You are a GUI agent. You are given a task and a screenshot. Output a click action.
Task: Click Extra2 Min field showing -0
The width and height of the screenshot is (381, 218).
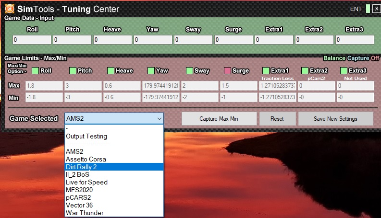pyautogui.click(x=316, y=97)
